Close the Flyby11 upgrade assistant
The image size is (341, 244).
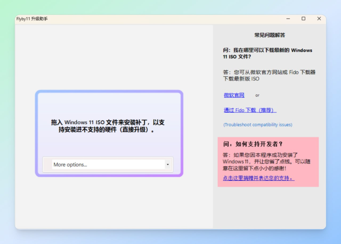point(319,19)
